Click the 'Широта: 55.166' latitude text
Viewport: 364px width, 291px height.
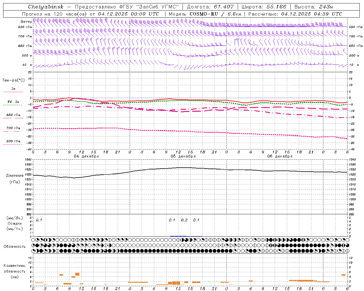(264, 7)
